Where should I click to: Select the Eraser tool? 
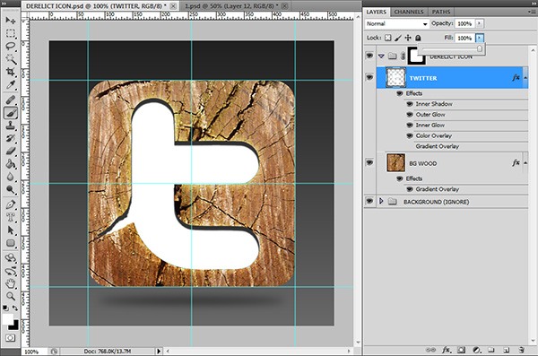(x=10, y=151)
